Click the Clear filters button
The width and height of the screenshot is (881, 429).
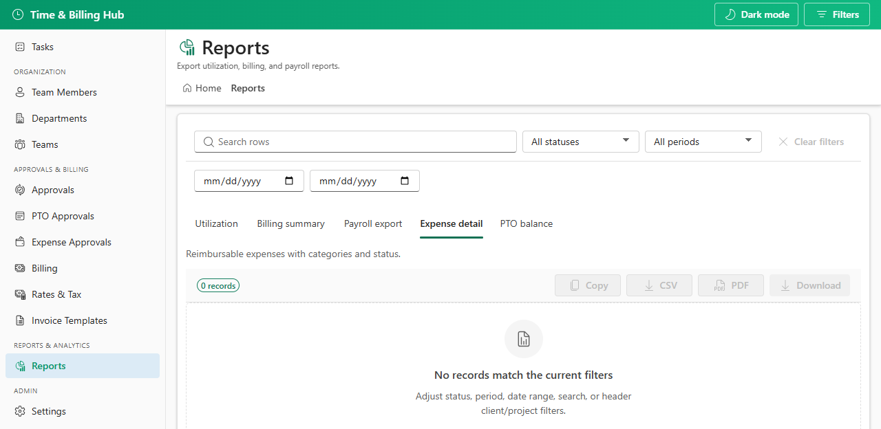pyautogui.click(x=811, y=142)
